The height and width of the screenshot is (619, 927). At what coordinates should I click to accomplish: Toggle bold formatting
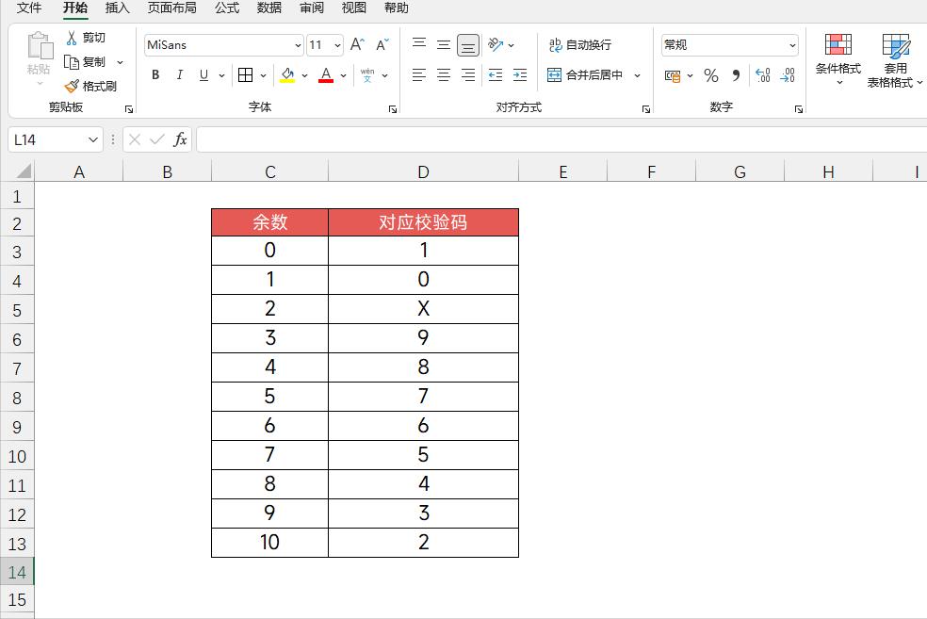155,75
